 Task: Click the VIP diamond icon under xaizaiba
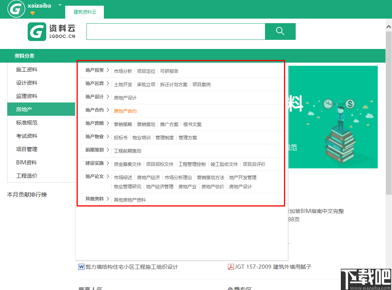(33, 13)
